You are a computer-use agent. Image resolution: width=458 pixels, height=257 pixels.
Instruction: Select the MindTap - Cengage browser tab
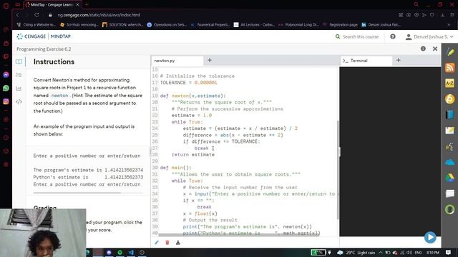[52, 5]
